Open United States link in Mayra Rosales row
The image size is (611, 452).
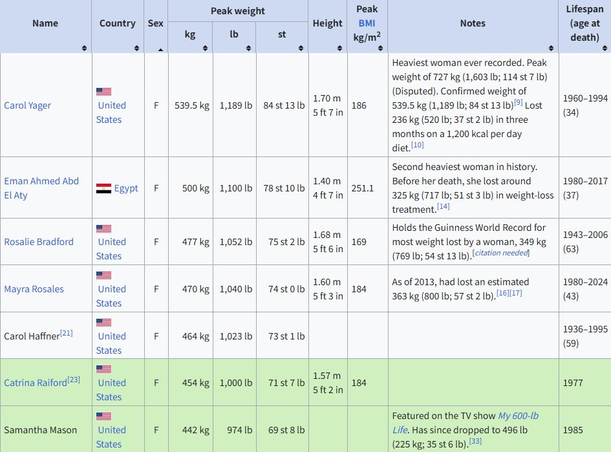point(111,296)
